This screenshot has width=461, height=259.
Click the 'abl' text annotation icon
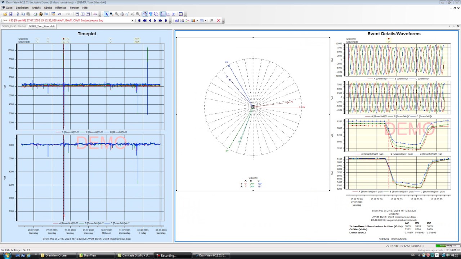click(177, 21)
